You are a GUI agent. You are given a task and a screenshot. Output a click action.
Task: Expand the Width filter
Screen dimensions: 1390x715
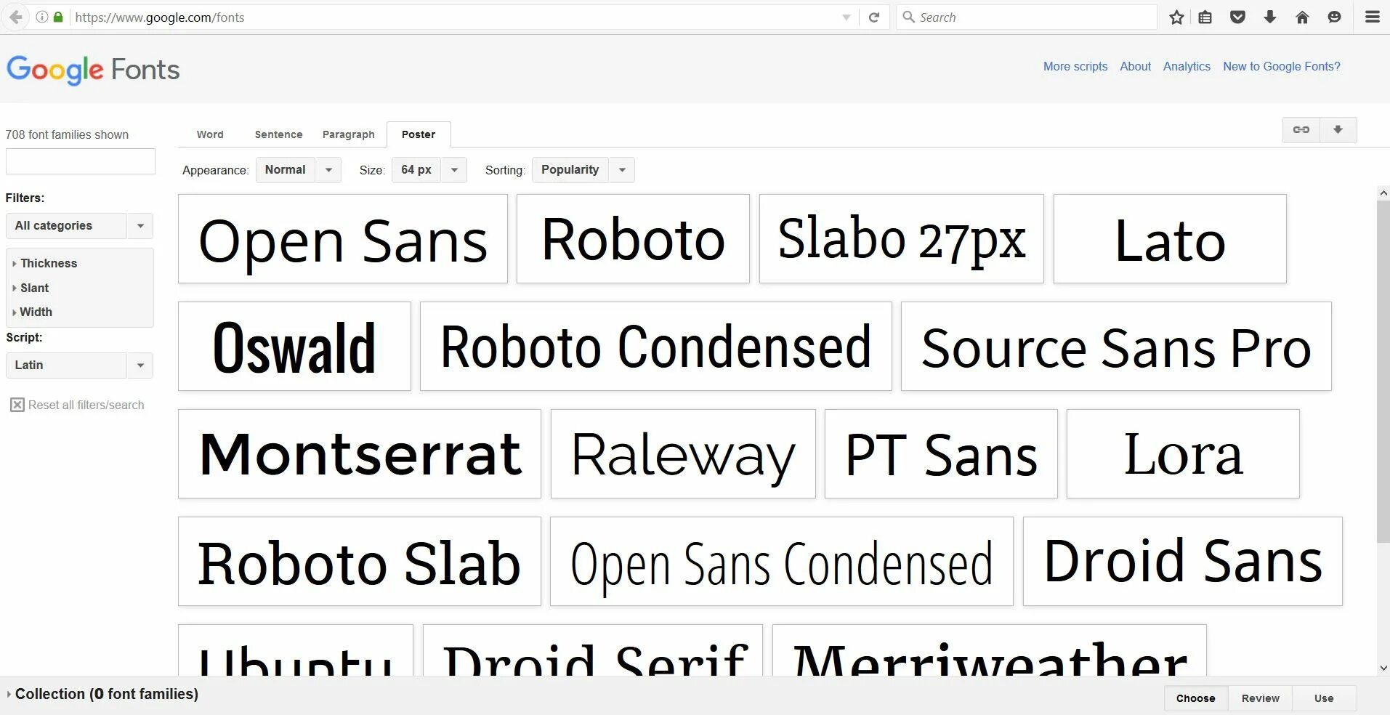(32, 312)
